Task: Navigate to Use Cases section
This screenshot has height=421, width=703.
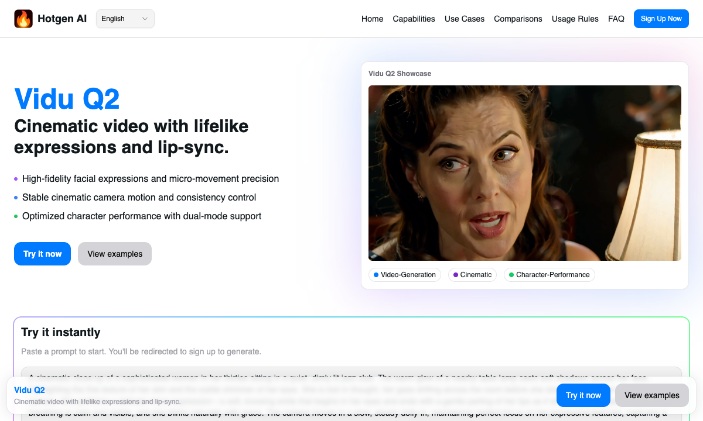Action: (x=464, y=19)
